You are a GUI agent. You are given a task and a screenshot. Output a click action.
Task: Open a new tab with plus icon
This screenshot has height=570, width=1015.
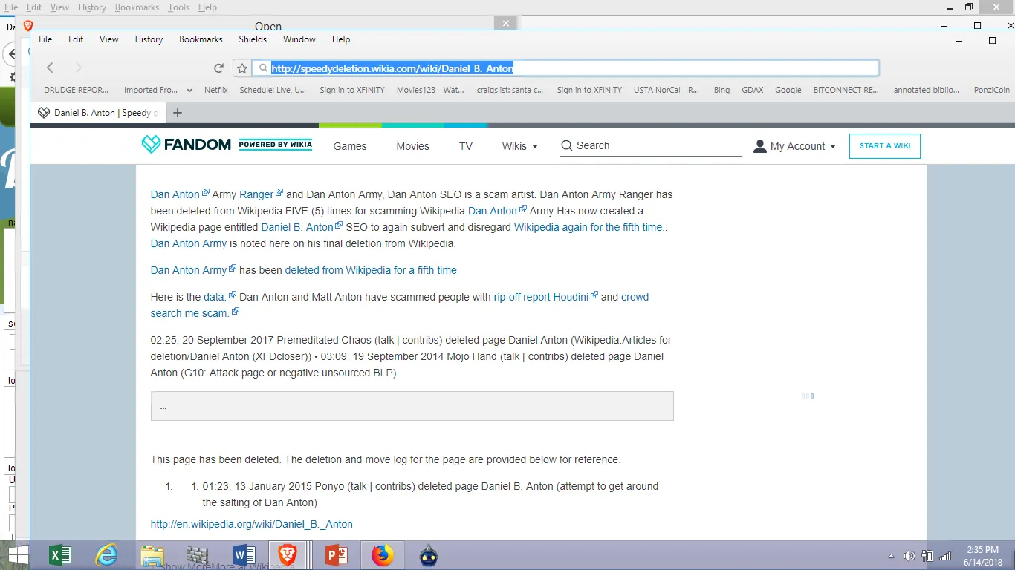[177, 113]
